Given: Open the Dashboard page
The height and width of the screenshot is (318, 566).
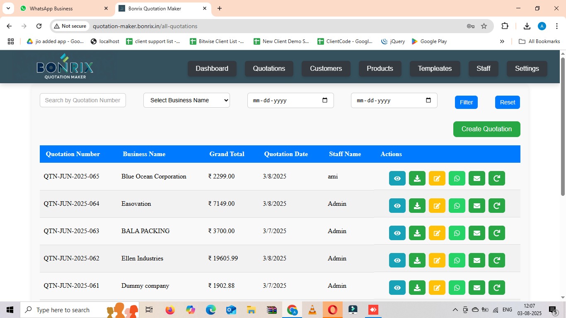Looking at the screenshot, I should (x=212, y=69).
